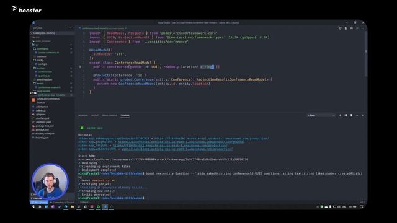The image size is (397, 223).
Task: Open the httpURL link in terminal
Action: 170,146
